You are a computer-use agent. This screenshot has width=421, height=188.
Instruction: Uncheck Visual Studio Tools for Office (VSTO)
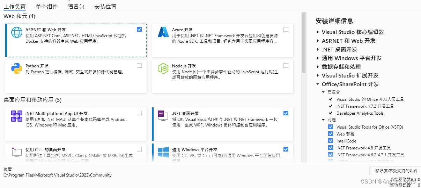[x=331, y=127]
